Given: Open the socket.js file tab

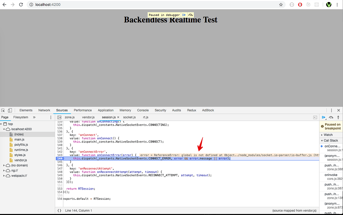Looking at the screenshot, I should pyautogui.click(x=129, y=117).
